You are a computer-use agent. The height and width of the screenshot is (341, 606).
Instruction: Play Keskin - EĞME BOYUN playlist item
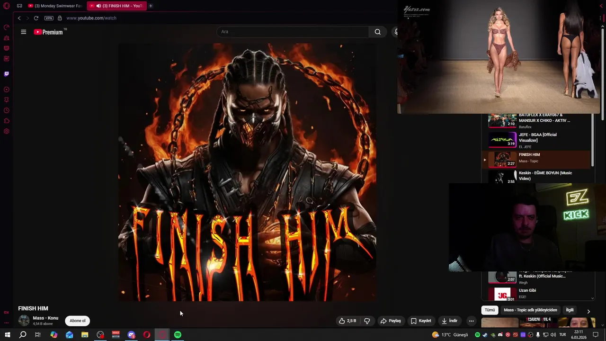point(537,176)
